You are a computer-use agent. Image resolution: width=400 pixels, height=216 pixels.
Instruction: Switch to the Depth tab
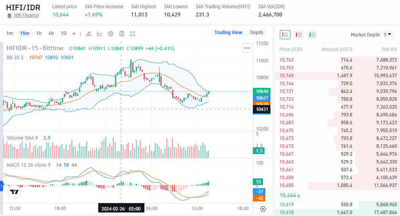[x=256, y=33]
